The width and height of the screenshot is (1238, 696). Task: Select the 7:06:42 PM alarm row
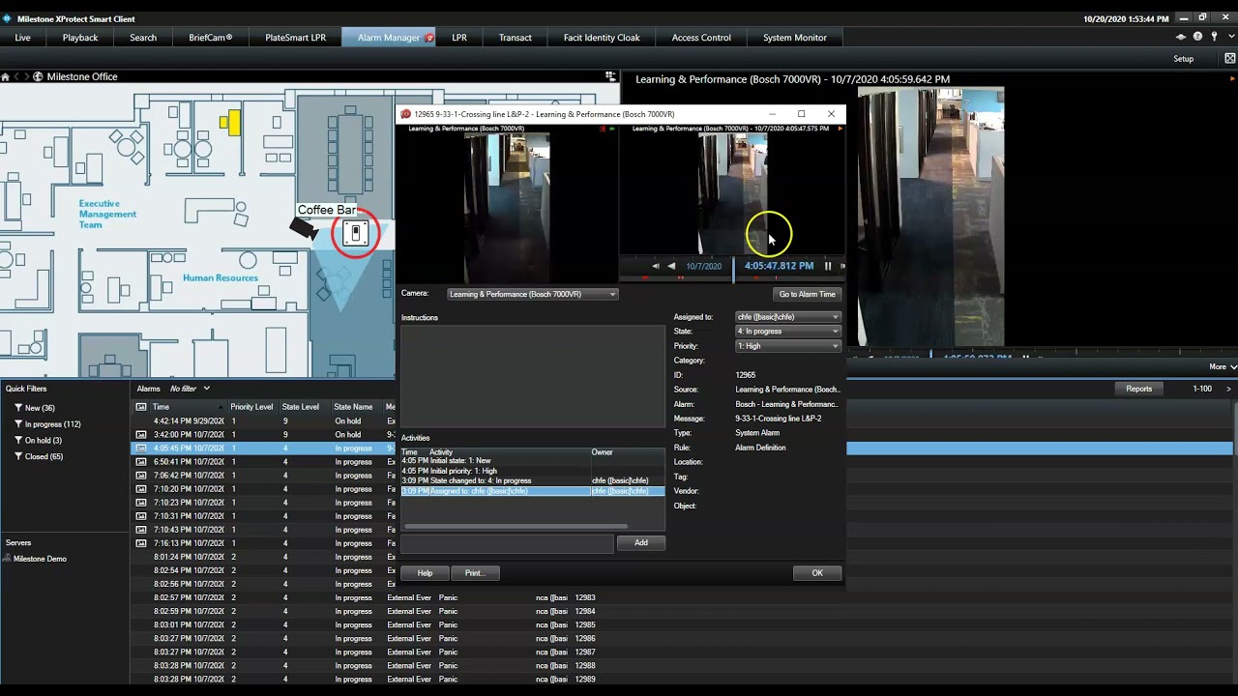(263, 476)
